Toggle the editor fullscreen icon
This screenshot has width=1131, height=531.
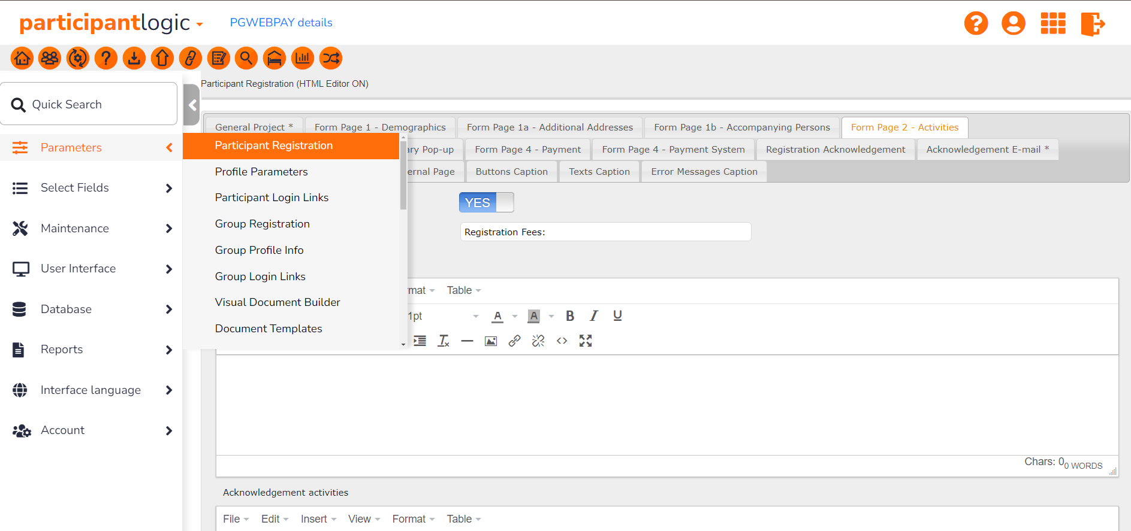coord(586,341)
